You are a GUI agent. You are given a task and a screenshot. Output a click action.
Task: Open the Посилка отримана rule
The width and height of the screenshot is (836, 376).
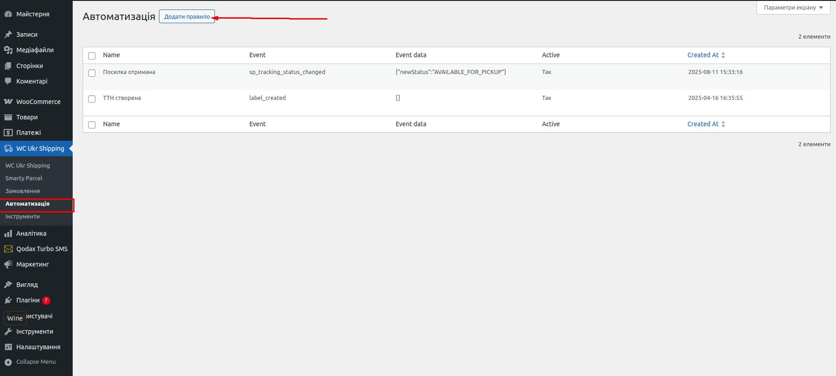coord(129,72)
